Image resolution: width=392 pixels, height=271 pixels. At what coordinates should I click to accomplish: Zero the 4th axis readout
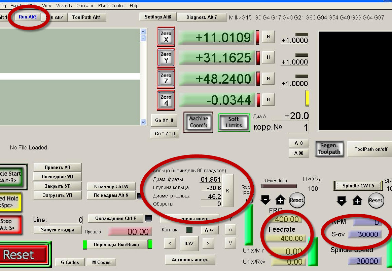coord(166,100)
